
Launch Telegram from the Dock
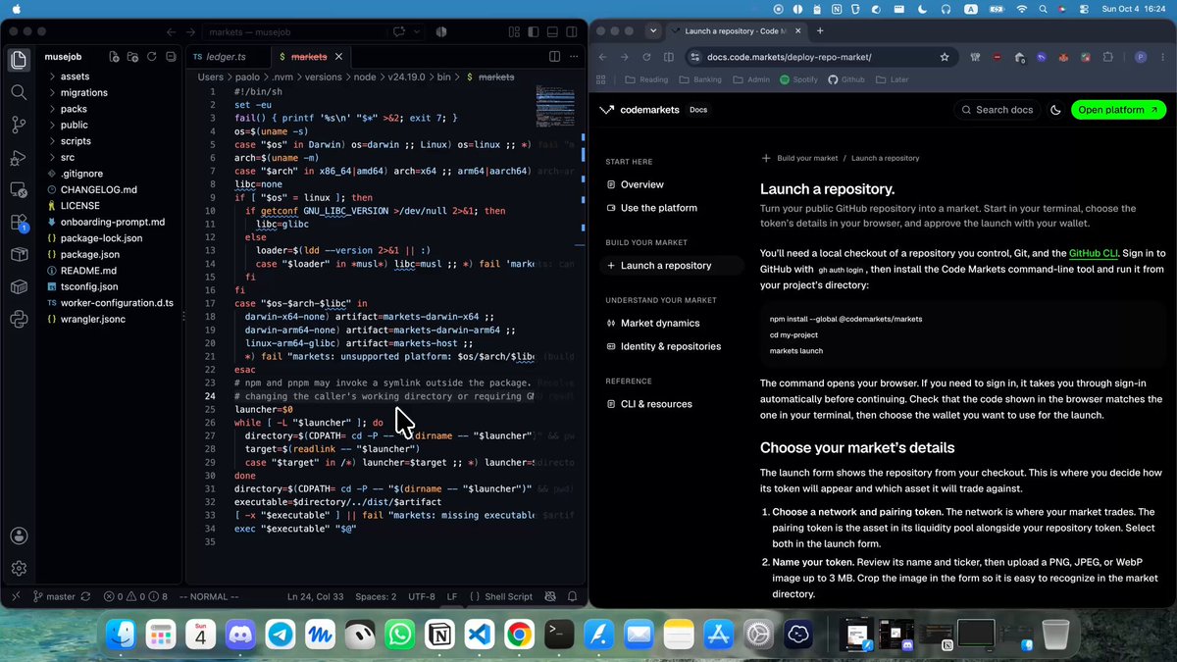(280, 636)
